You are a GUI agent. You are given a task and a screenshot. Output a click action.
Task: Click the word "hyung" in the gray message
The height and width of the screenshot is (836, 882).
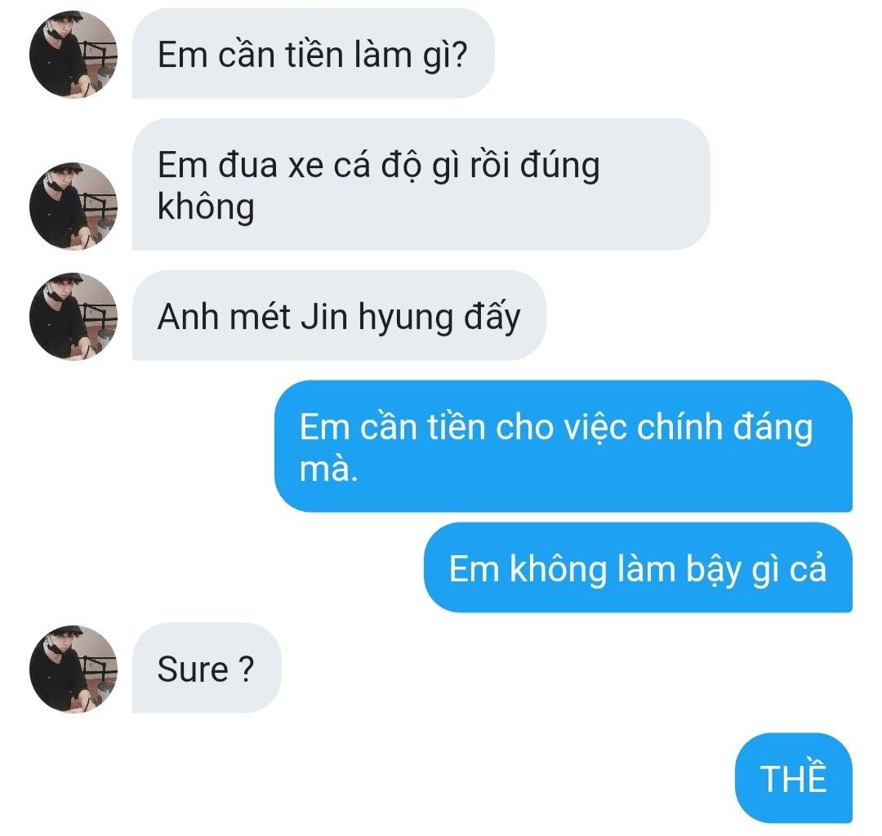pyautogui.click(x=405, y=319)
